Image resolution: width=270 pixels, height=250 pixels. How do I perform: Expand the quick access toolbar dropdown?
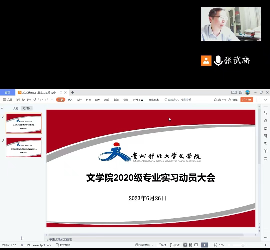[52, 100]
